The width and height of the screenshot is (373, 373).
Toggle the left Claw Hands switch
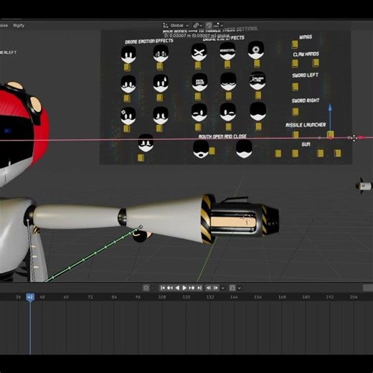pos(295,63)
